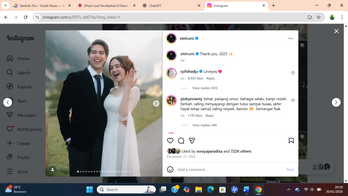348x196 pixels.
Task: Go to previous post arrow
Action: coord(7,102)
